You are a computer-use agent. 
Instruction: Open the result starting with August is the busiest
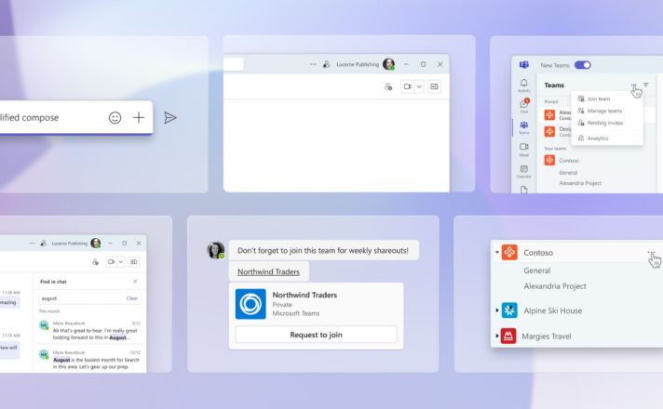(x=89, y=360)
